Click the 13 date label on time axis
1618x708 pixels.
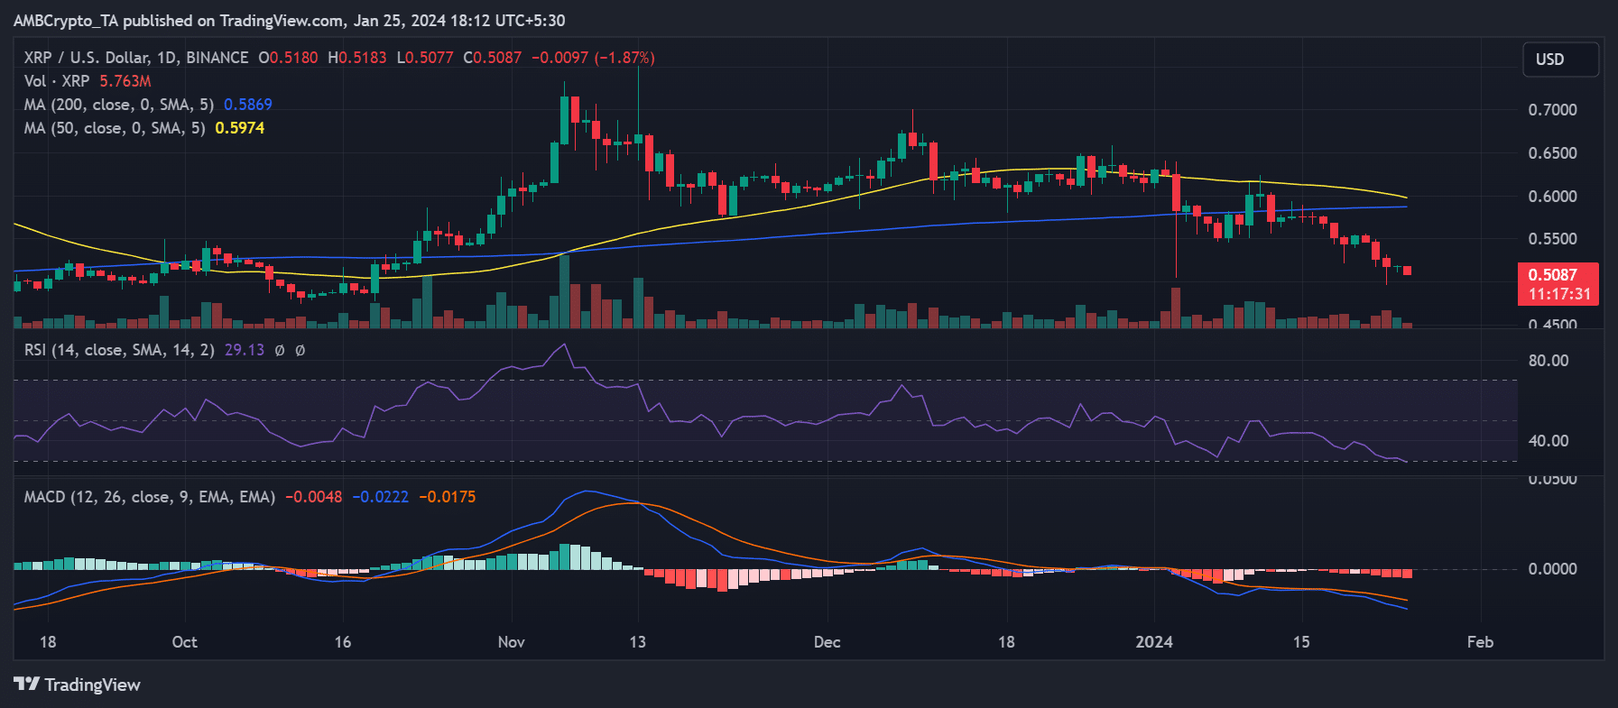pyautogui.click(x=637, y=642)
